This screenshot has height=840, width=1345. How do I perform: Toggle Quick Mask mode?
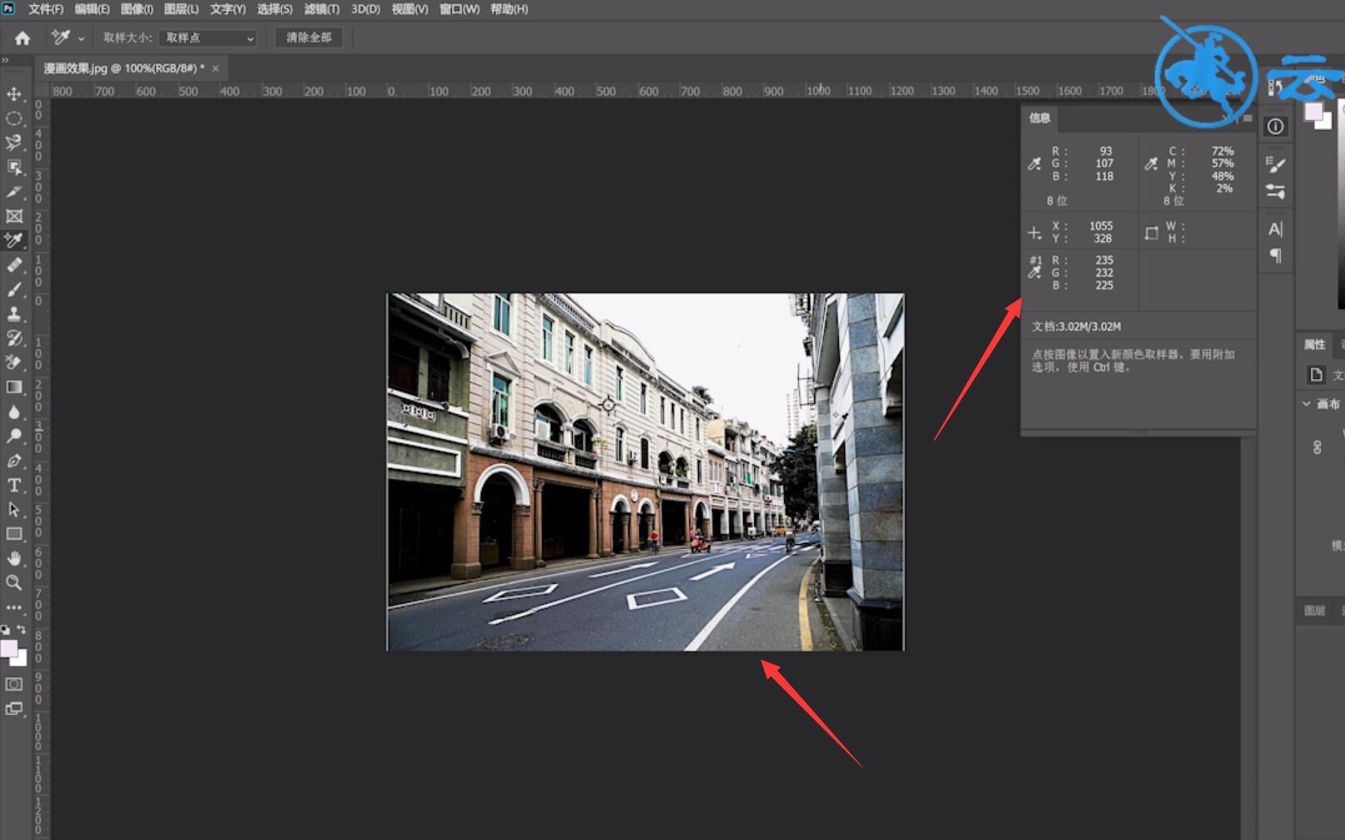[14, 684]
